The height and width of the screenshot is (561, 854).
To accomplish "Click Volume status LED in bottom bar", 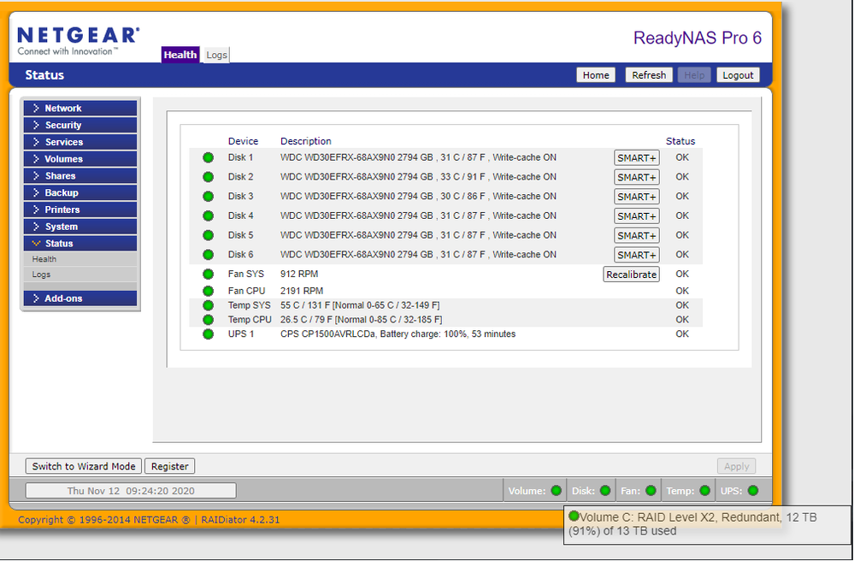I will 557,491.
